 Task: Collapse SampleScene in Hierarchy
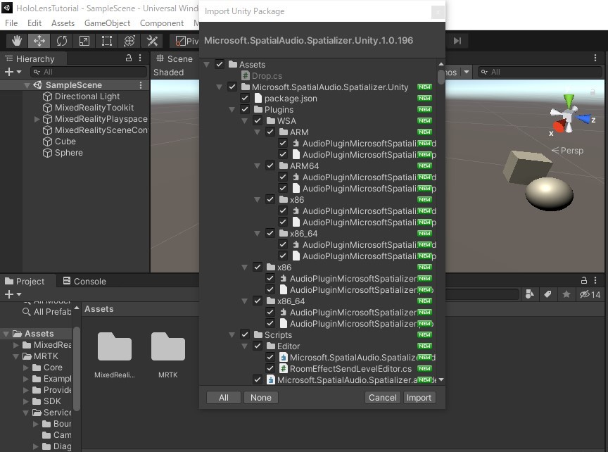(x=27, y=85)
